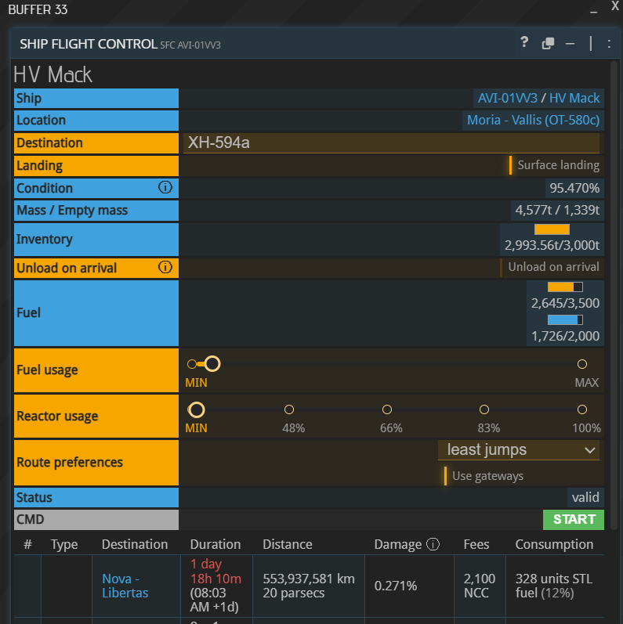The image size is (623, 624).
Task: Set Fuel usage slider to MAX
Action: (x=581, y=364)
